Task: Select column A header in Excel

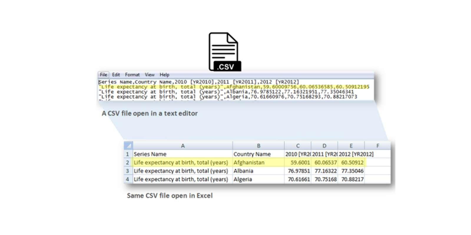Action: click(183, 146)
